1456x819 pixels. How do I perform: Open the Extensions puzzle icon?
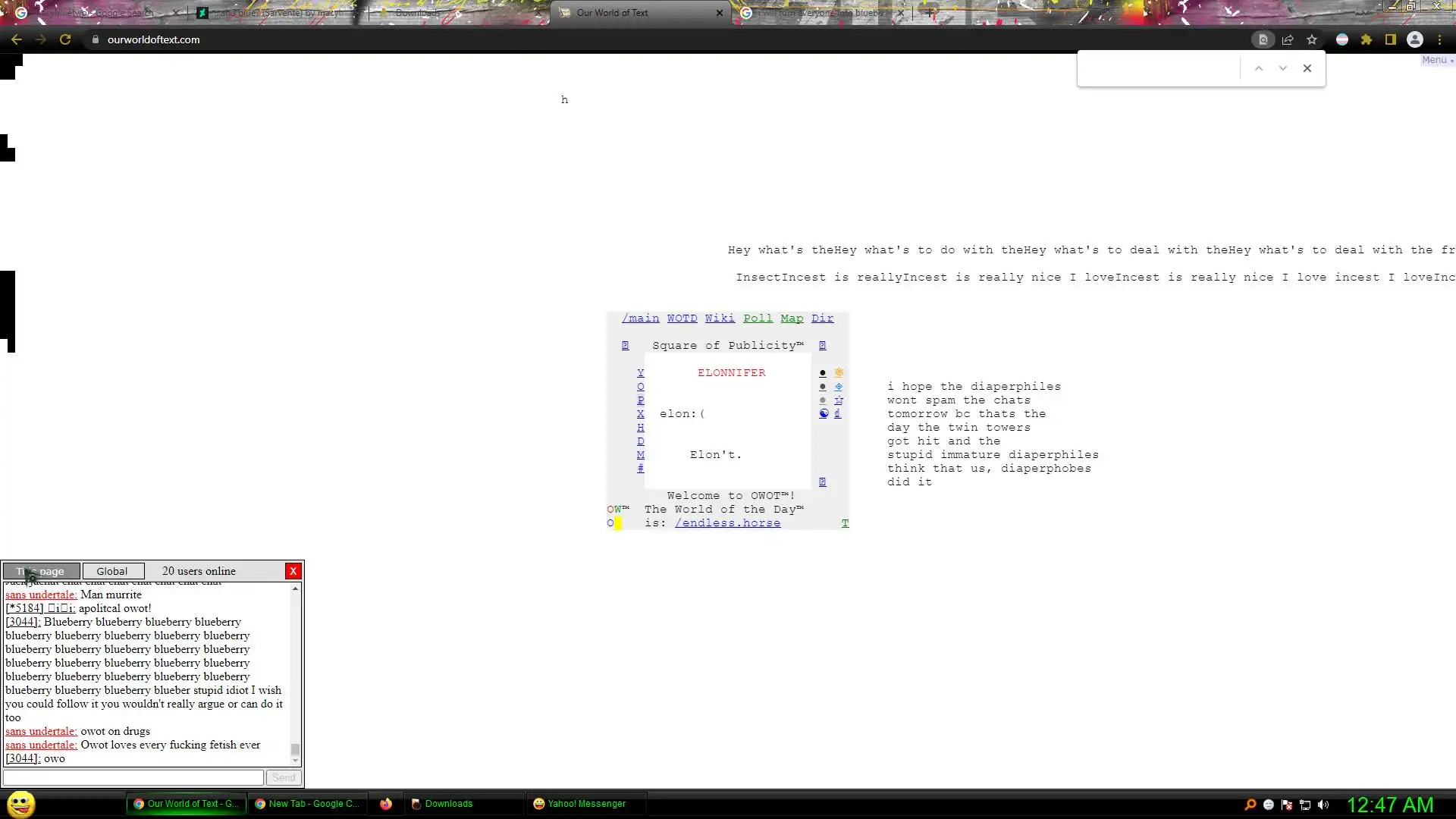pos(1367,39)
